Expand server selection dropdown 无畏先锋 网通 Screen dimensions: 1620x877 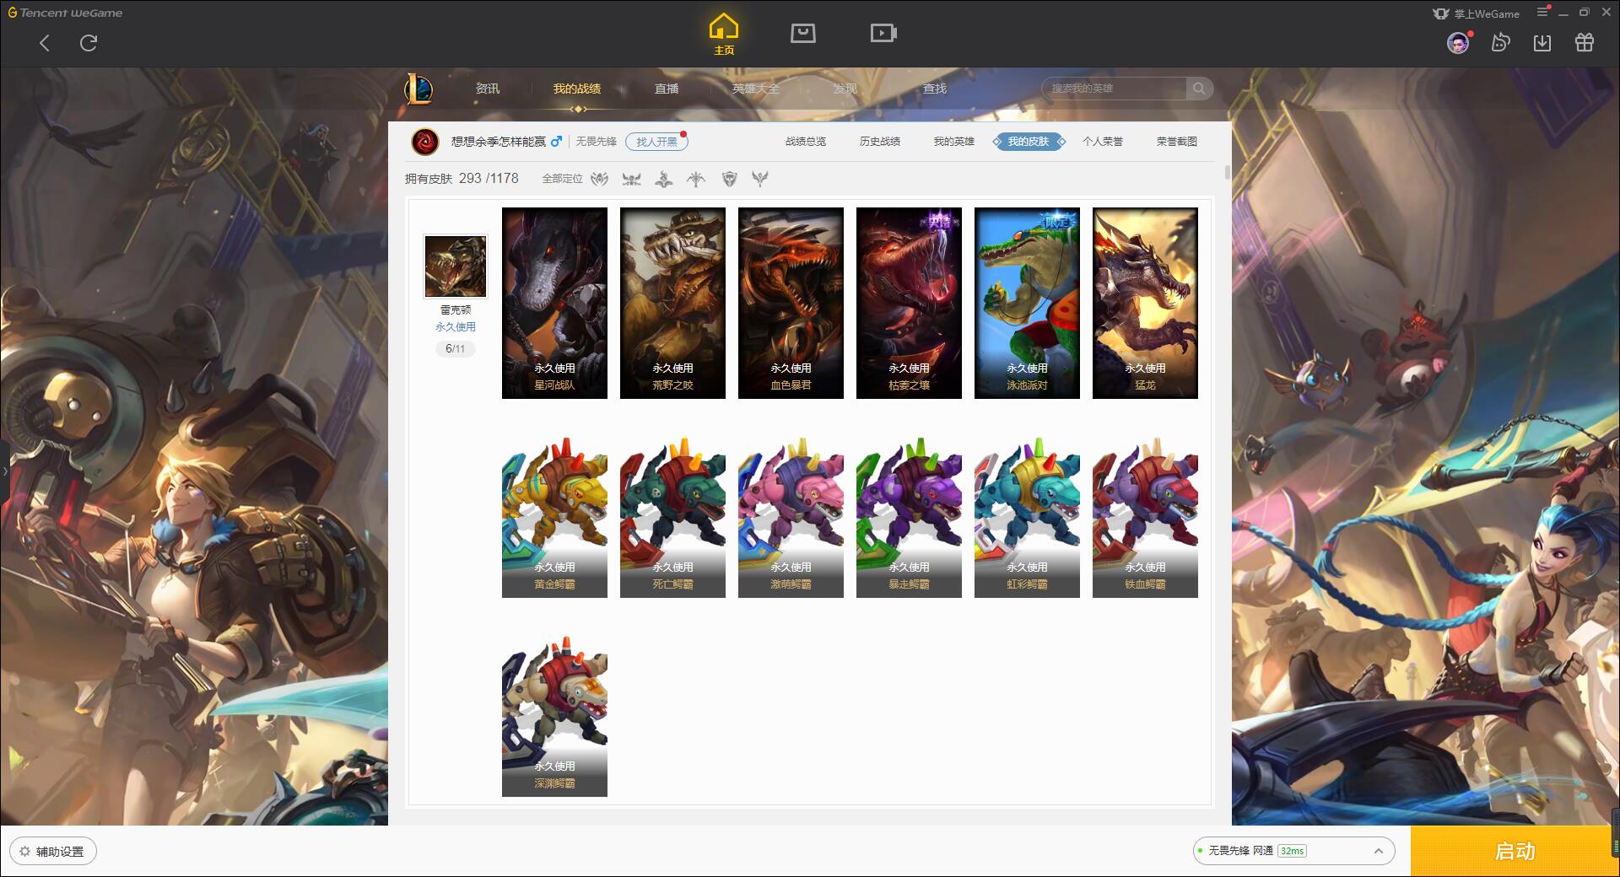click(1293, 851)
